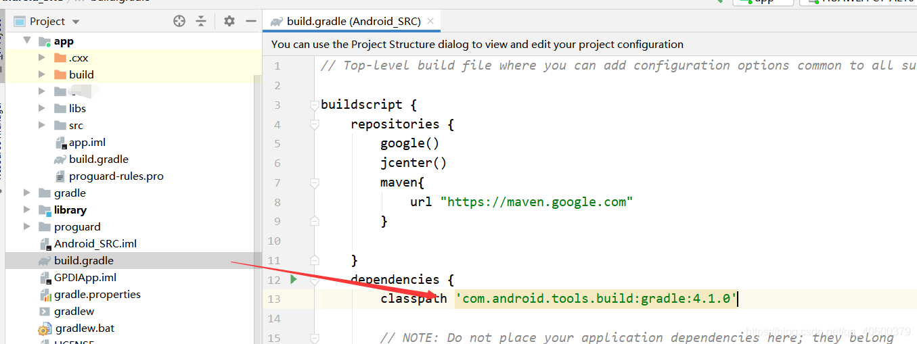Click the collapse all icon in Project panel
This screenshot has height=344, width=917.
pyautogui.click(x=201, y=21)
